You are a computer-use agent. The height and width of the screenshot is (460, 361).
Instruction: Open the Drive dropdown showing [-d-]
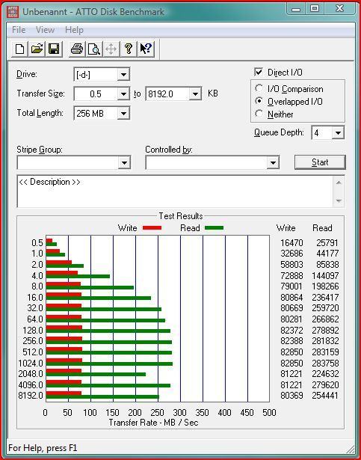[x=123, y=75]
